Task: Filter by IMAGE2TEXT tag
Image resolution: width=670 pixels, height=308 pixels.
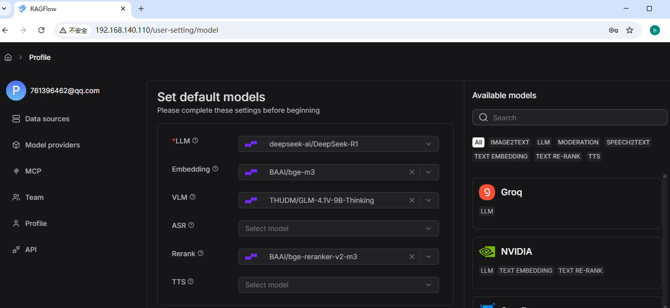Action: click(x=510, y=142)
